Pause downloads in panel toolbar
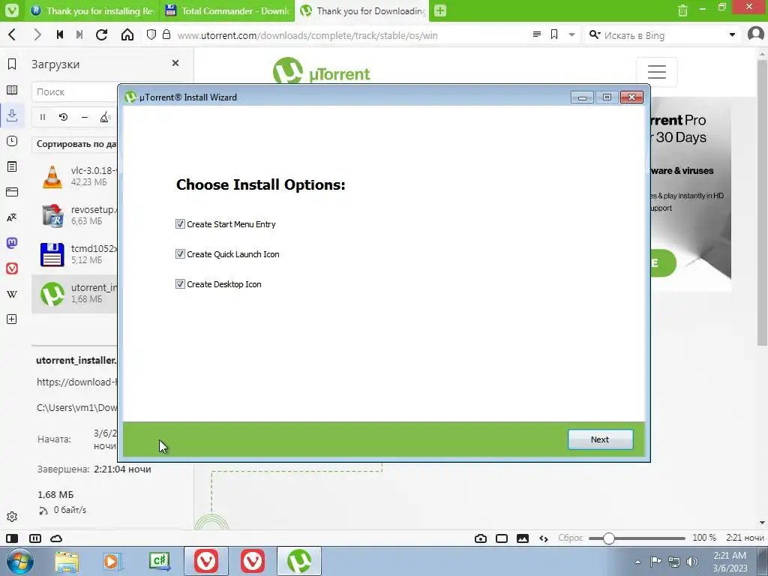The image size is (768, 576). tap(43, 117)
